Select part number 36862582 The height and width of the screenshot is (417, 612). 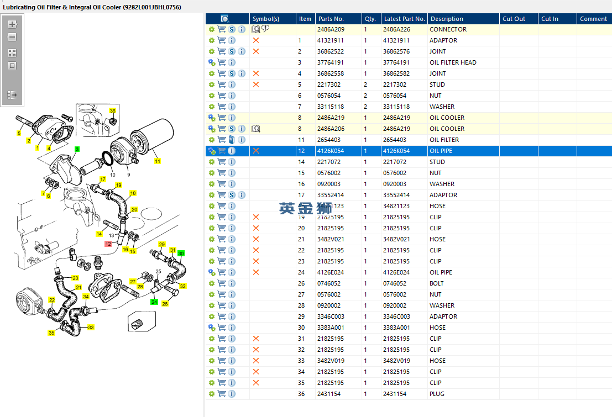pyautogui.click(x=396, y=73)
